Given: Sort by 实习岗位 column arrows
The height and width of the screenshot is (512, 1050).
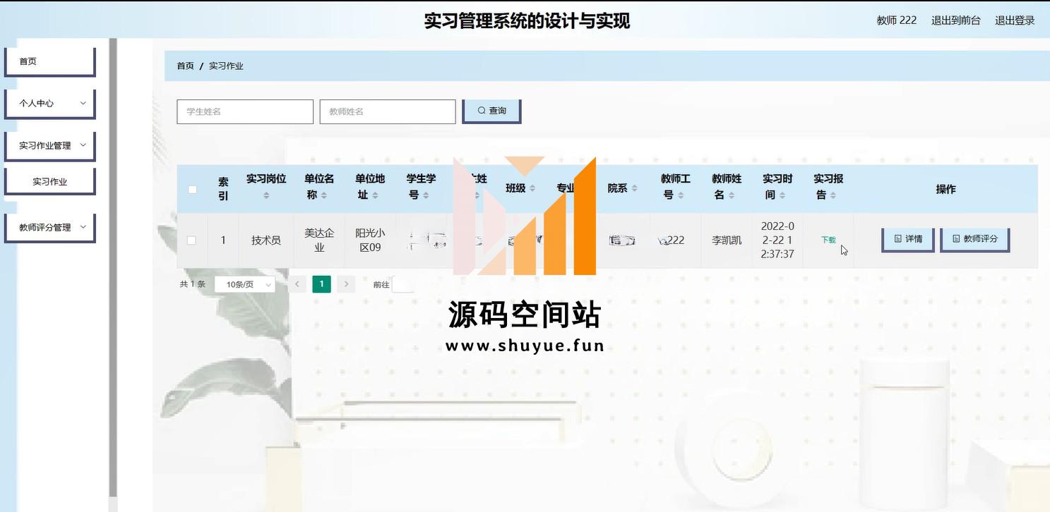Looking at the screenshot, I should coord(266,195).
